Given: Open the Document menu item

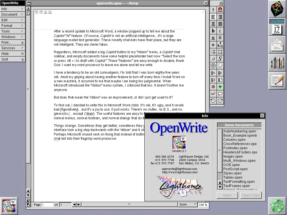Looking at the screenshot, I should 13,15.
